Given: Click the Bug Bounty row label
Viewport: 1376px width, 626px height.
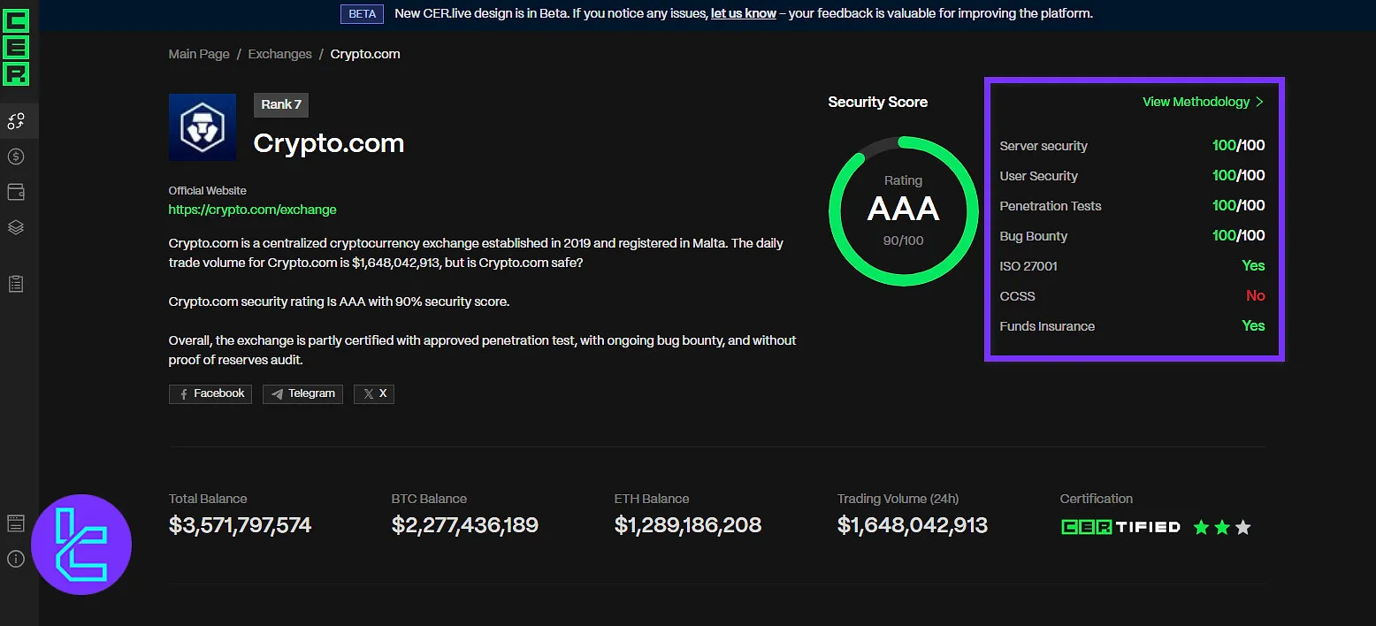Looking at the screenshot, I should pos(1033,236).
